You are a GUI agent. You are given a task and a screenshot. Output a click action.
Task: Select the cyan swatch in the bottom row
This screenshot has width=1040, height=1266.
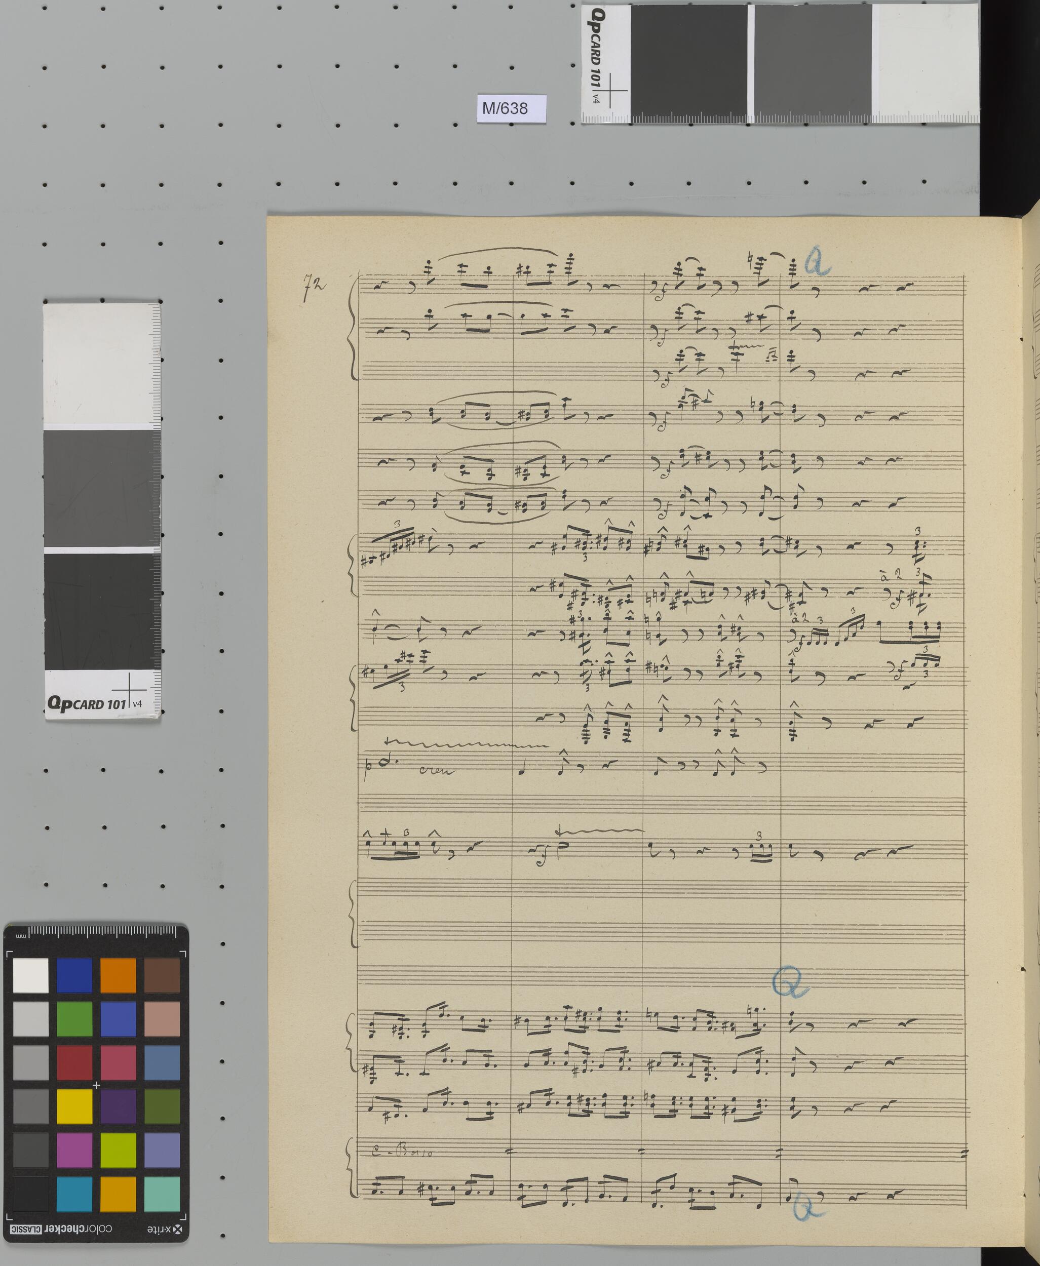74,1194
